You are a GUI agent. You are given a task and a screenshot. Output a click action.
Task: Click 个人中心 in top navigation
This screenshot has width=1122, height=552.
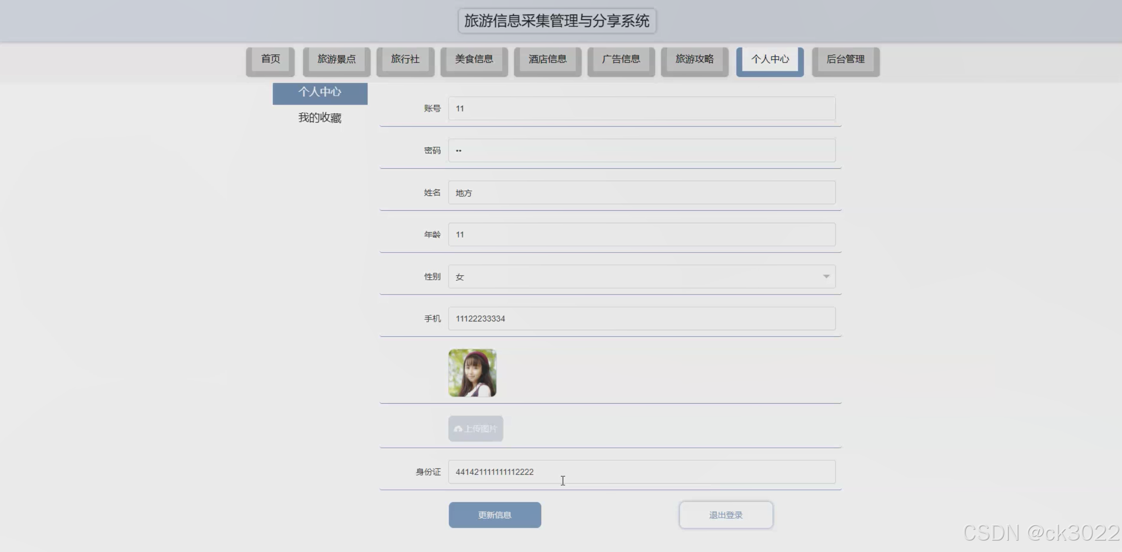tap(770, 60)
